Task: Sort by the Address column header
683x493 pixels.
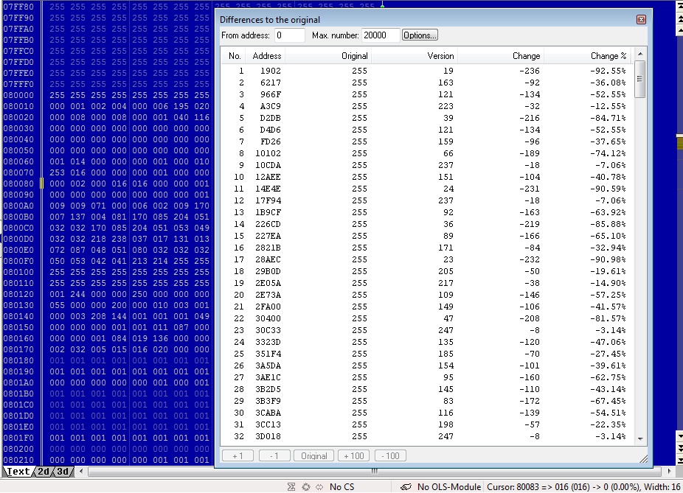Action: [266, 56]
